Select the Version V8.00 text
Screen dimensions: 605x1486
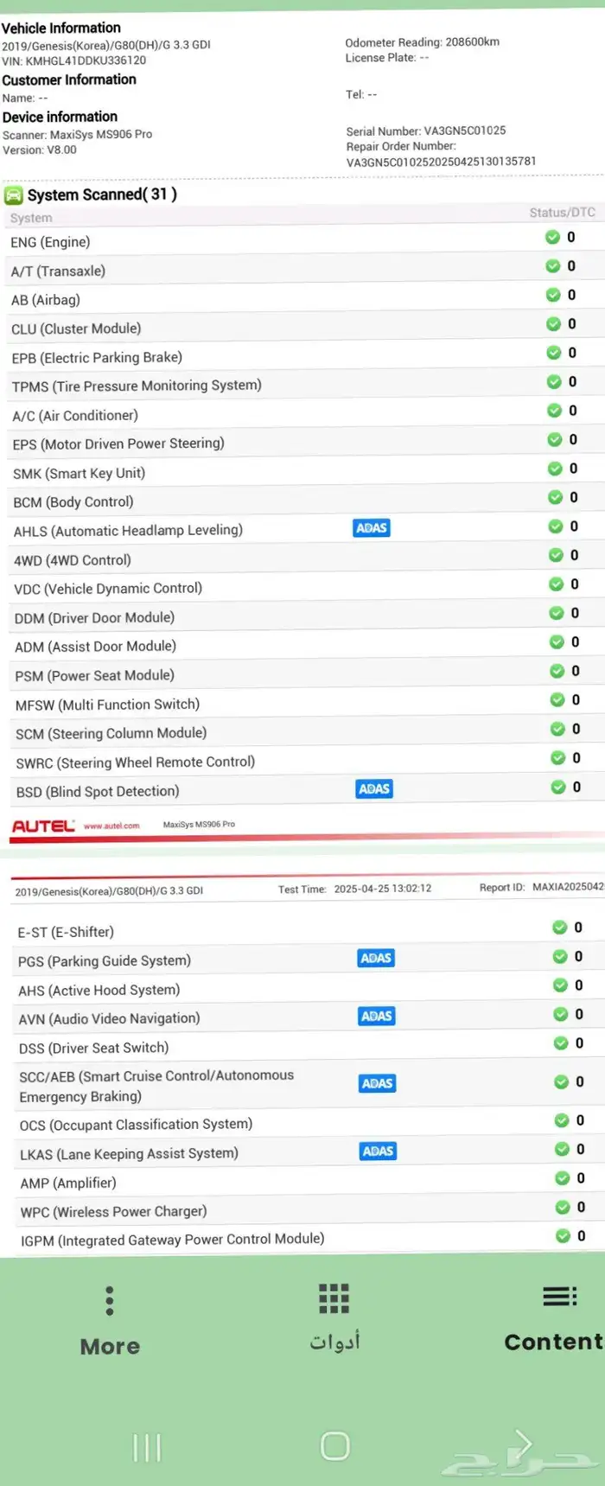(40, 150)
